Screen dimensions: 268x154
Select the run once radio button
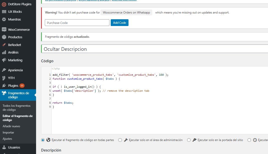[x=249, y=140]
